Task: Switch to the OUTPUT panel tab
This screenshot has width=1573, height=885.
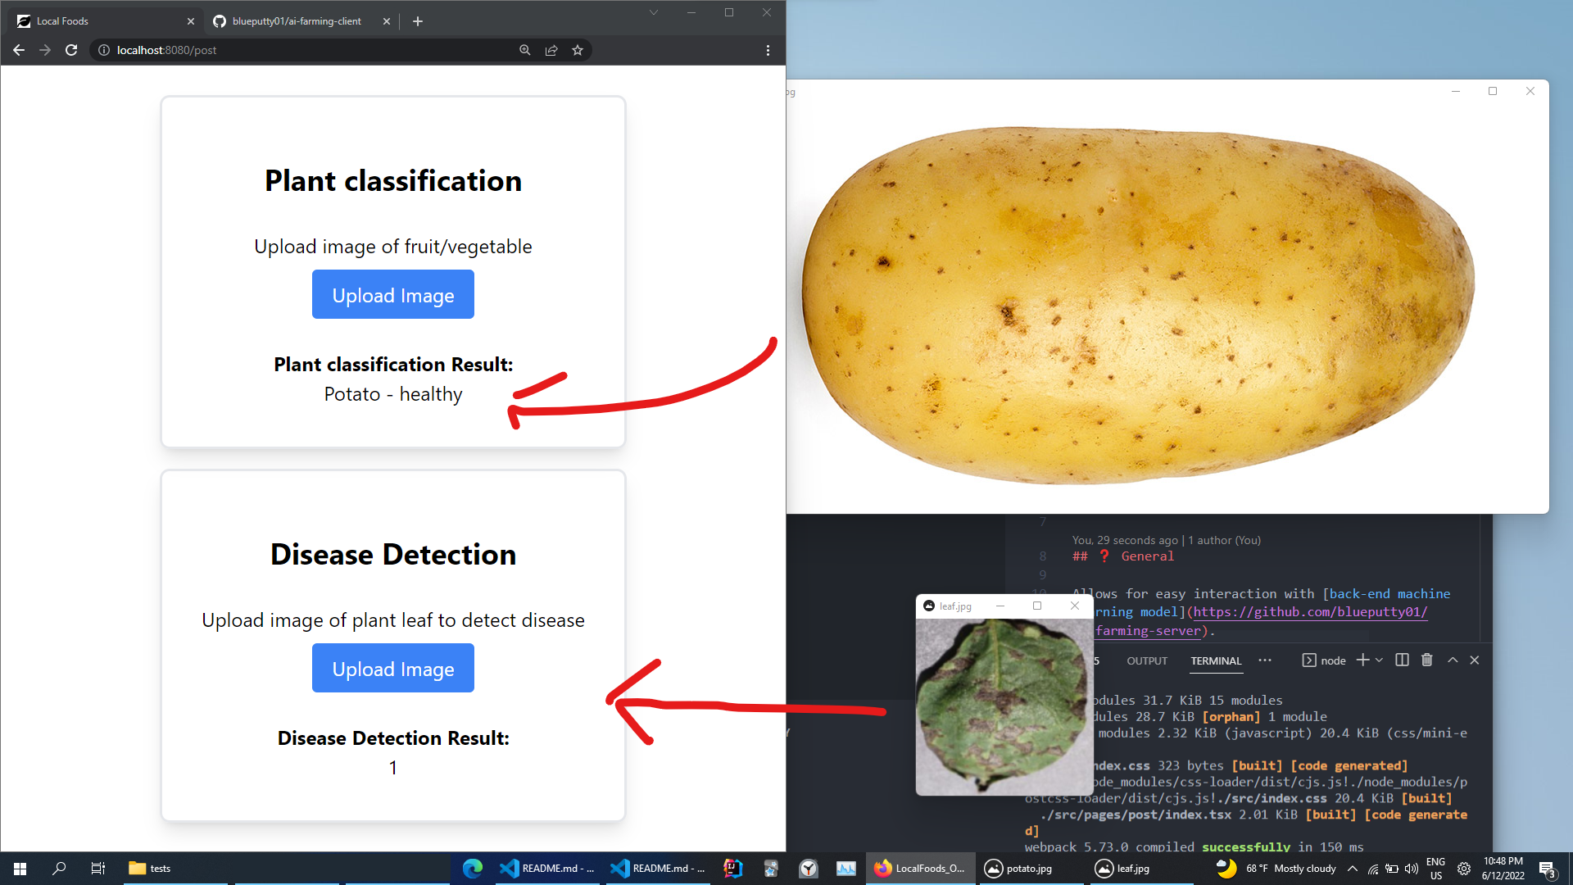Action: [1146, 661]
